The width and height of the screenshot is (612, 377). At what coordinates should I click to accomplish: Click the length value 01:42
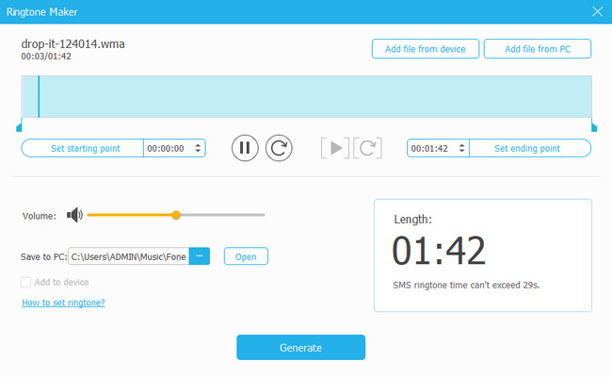(439, 251)
